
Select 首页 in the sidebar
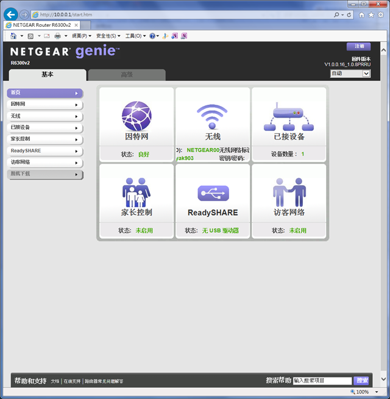(x=45, y=93)
